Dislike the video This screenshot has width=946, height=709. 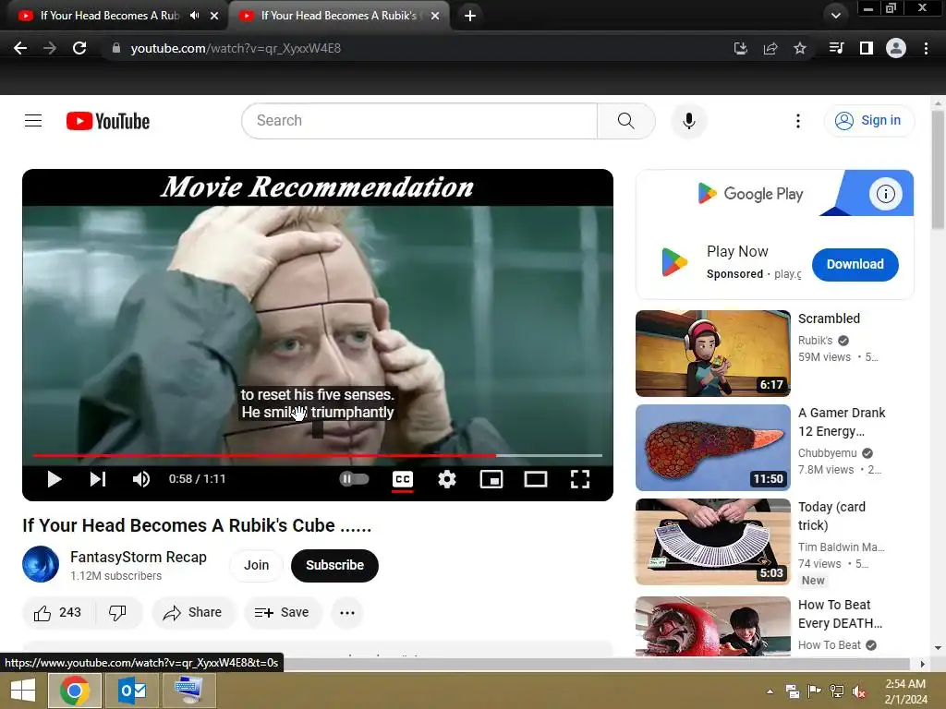point(117,613)
